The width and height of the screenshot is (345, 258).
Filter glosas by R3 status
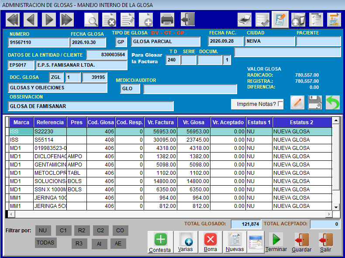79,244
